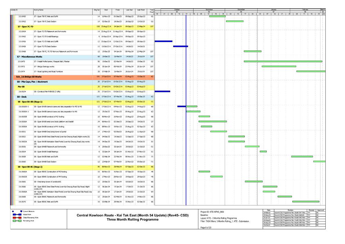Screen dimensions: 345x244
Task: Select the blue bar for Span 7C-7D Deck Section
Action: 180,46
